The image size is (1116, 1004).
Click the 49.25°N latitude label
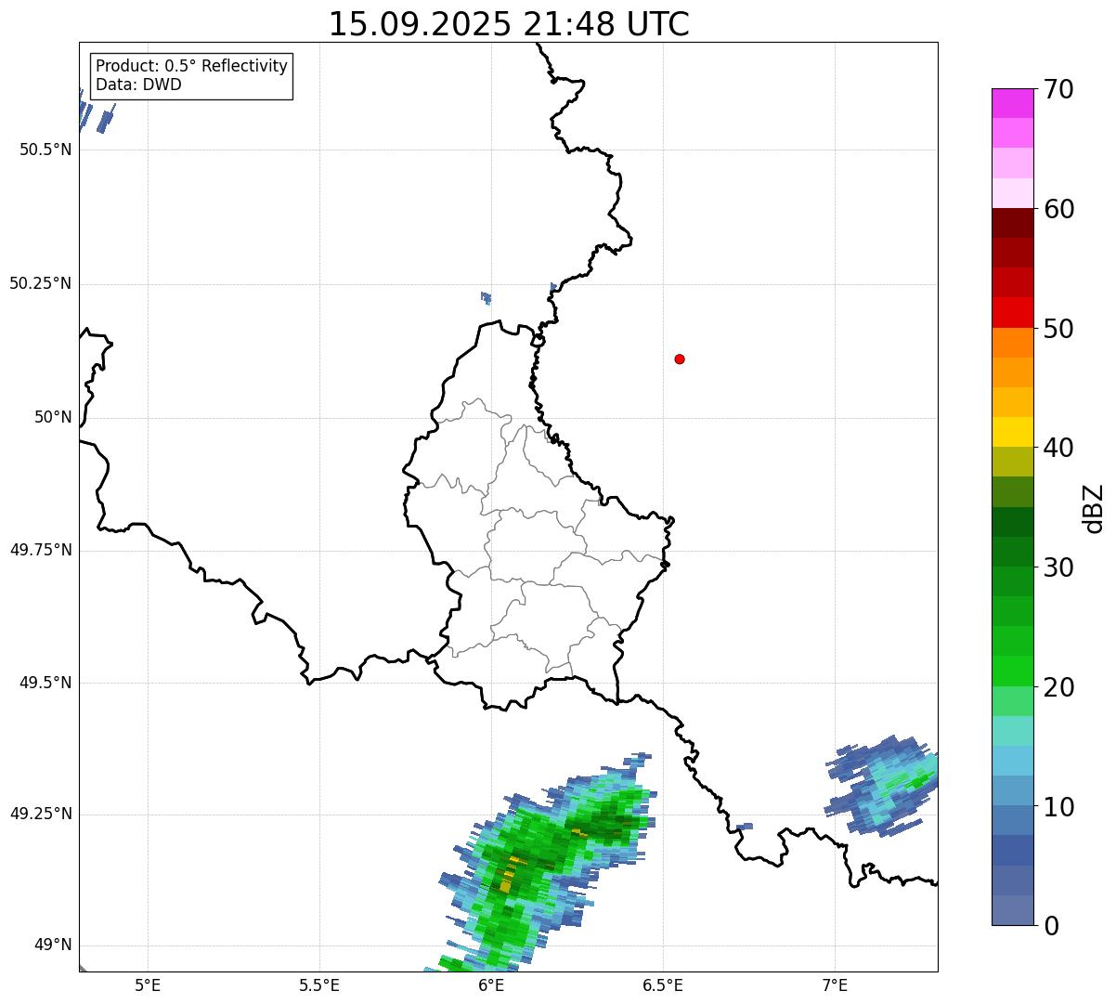click(41, 814)
